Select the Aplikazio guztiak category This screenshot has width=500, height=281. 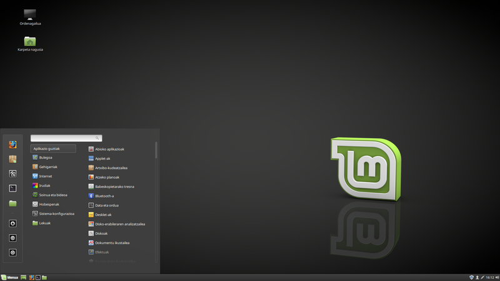[53, 149]
